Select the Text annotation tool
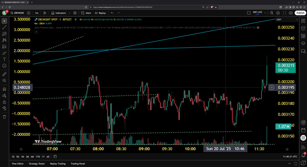The image size is (307, 167). click(4, 59)
